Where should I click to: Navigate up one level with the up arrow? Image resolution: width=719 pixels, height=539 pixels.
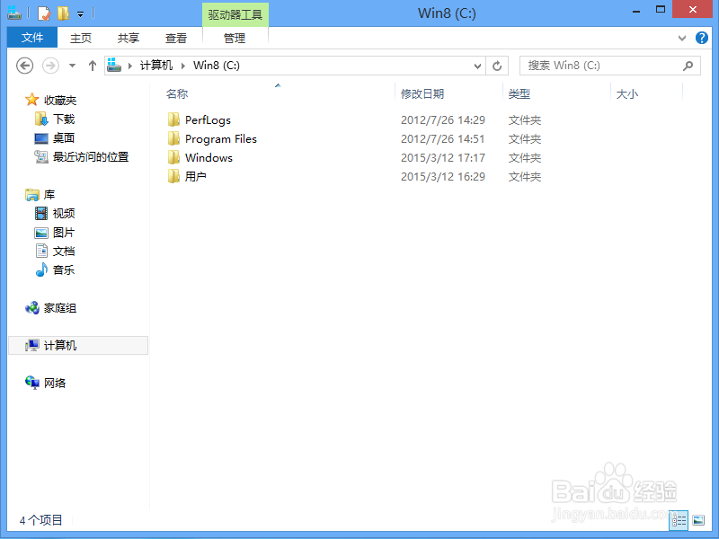[93, 66]
